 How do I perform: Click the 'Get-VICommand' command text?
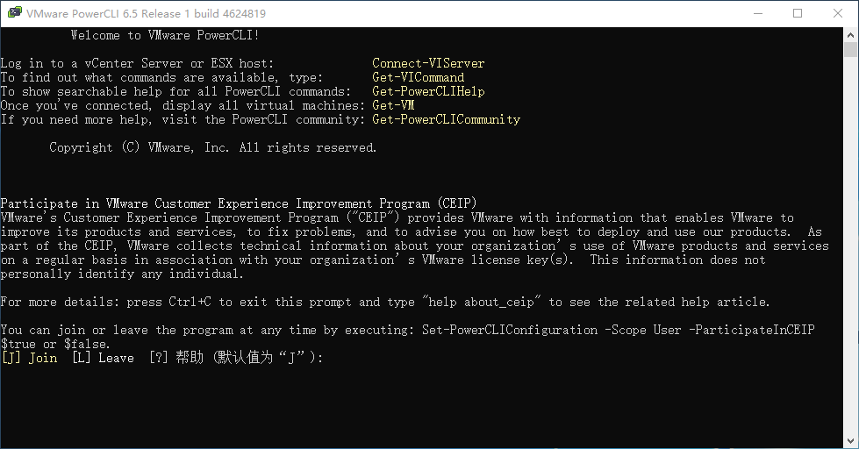(418, 77)
